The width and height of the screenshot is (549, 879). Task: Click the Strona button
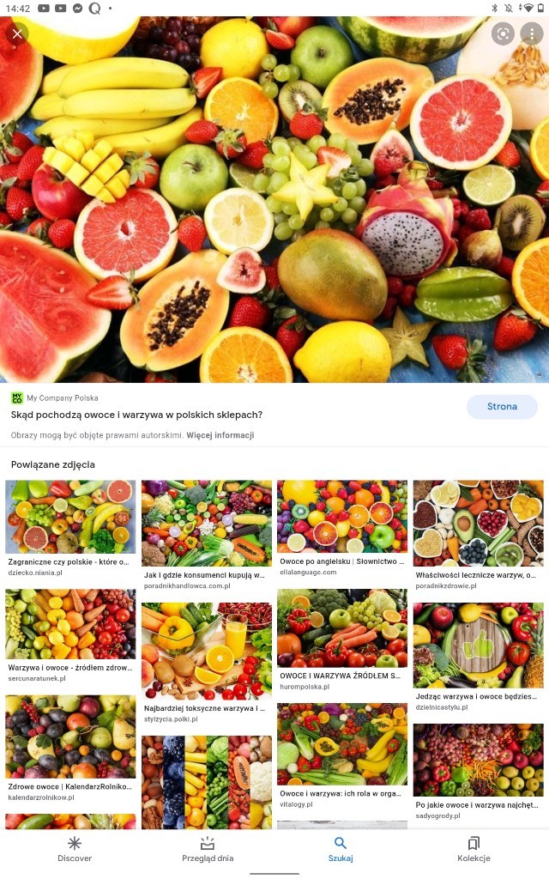(x=502, y=406)
